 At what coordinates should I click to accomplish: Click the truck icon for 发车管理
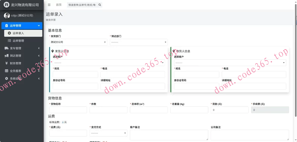[x=7, y=48]
